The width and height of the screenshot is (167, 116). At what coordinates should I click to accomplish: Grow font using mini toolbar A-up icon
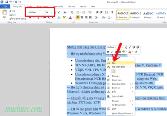coord(126,48)
